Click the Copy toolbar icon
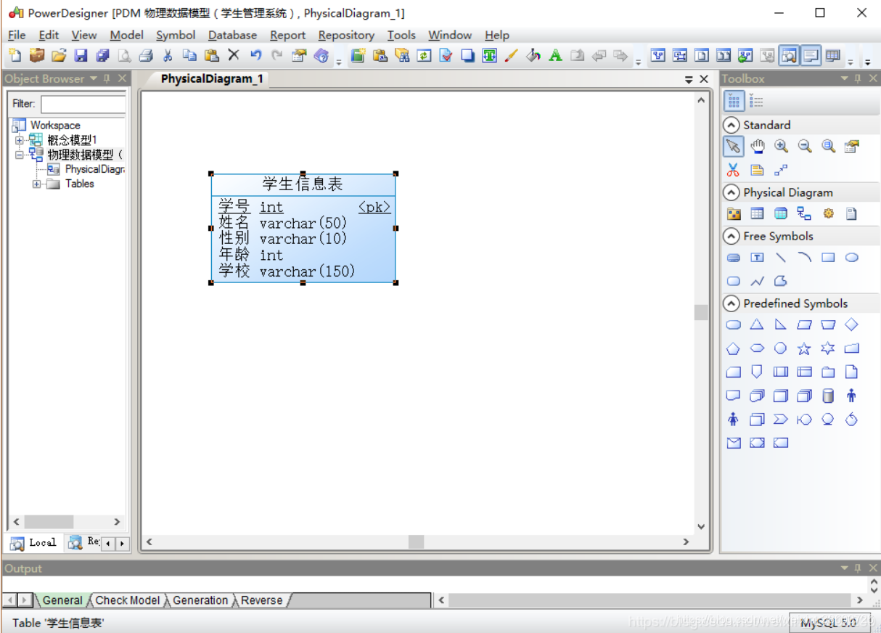 189,56
